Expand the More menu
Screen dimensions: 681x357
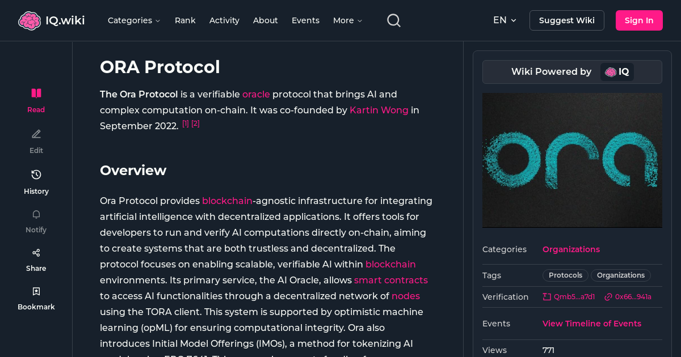347,20
